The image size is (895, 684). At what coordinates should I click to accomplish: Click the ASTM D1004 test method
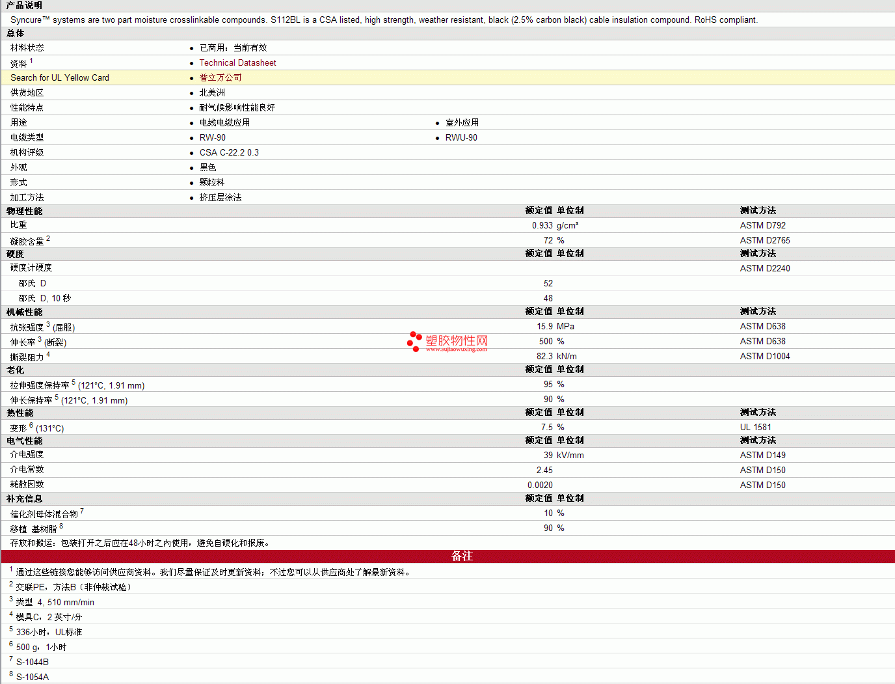765,357
